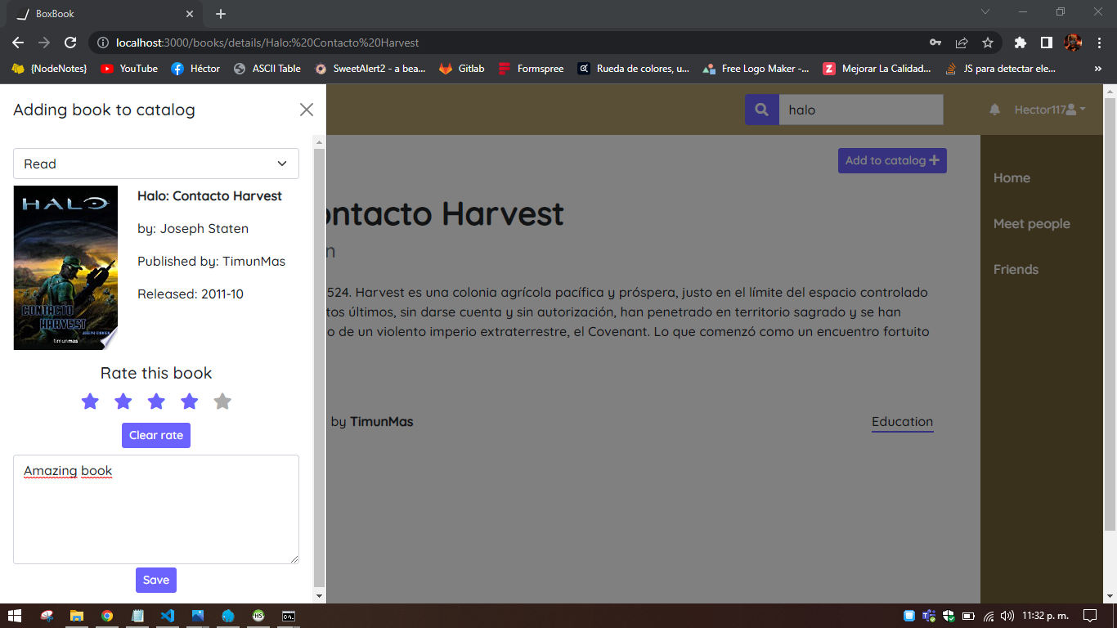Click the address bar URL
1117x628 pixels.
[268, 43]
